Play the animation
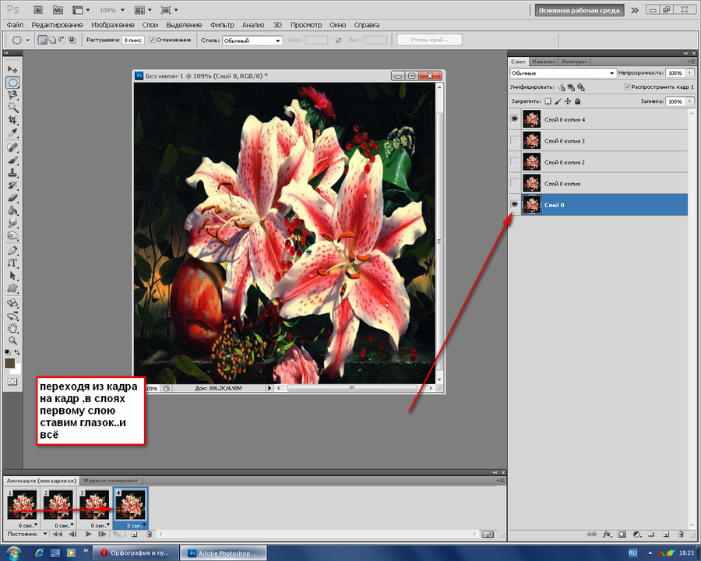The width and height of the screenshot is (701, 561). click(89, 535)
